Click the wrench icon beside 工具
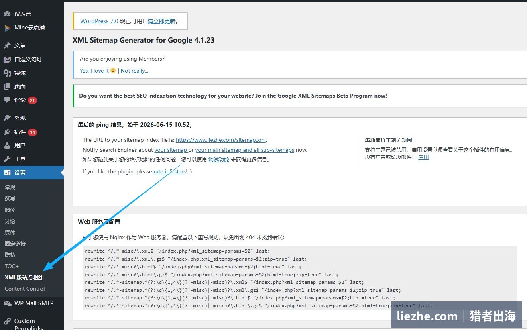Image resolution: width=527 pixels, height=330 pixels. pyautogui.click(x=7, y=159)
